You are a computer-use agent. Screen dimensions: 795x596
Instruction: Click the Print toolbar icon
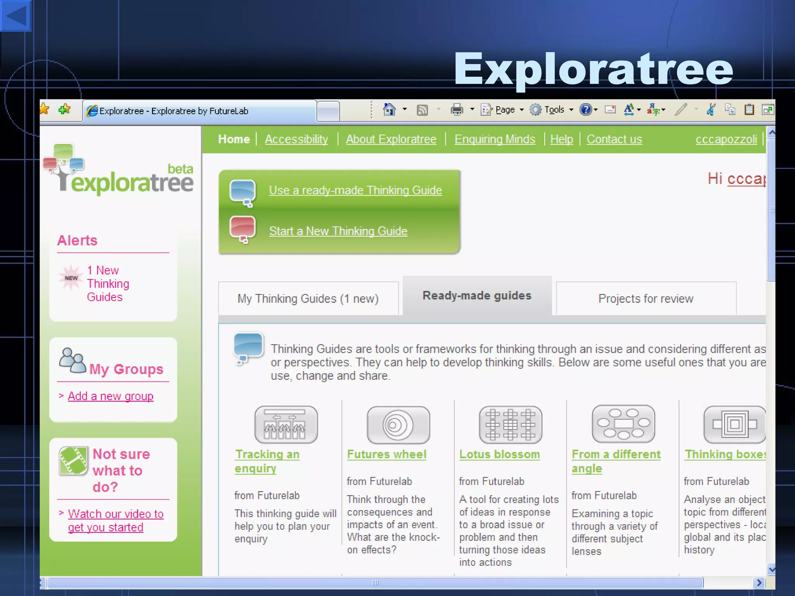(x=457, y=110)
